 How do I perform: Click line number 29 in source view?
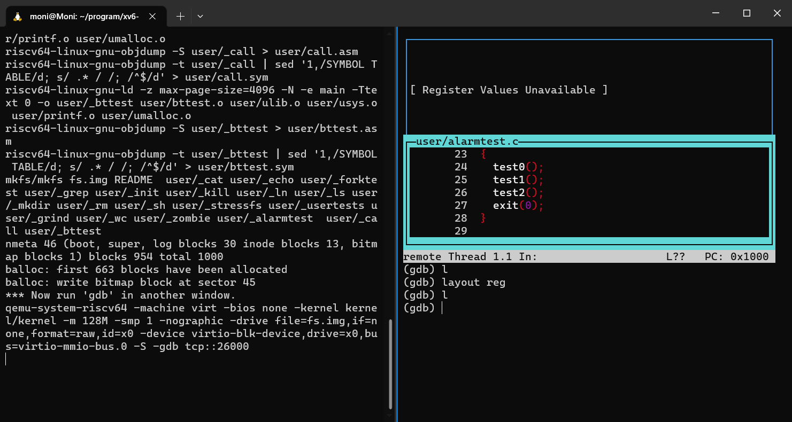[x=461, y=231]
